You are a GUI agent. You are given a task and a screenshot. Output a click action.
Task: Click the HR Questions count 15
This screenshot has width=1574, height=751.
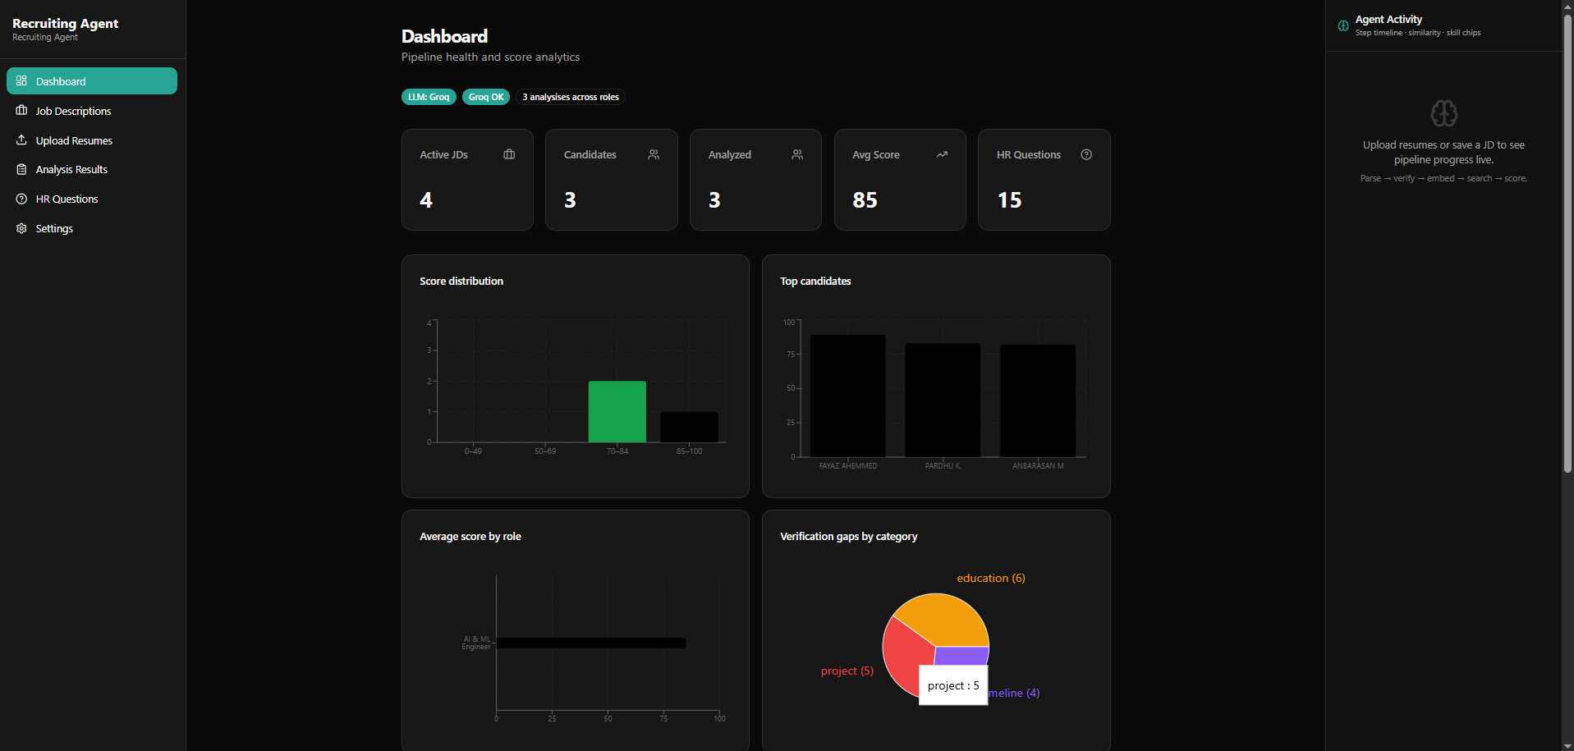[1009, 200]
